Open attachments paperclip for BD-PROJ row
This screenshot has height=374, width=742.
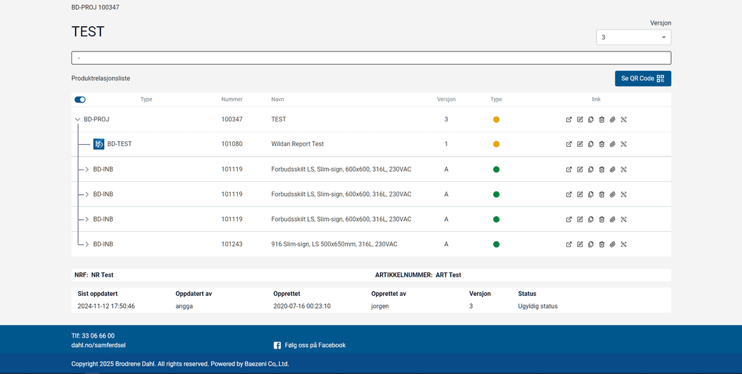point(613,119)
